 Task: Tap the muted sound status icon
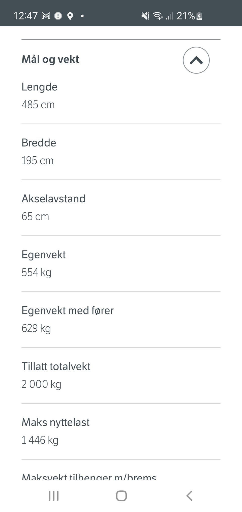click(145, 16)
